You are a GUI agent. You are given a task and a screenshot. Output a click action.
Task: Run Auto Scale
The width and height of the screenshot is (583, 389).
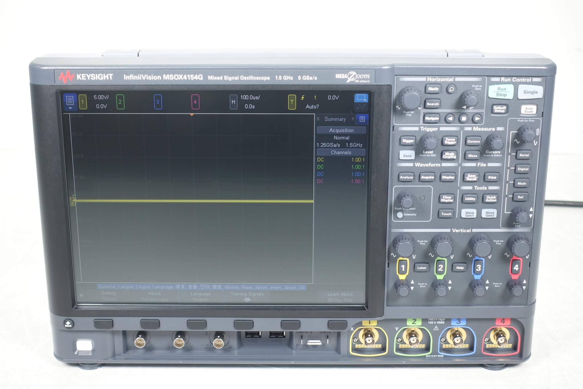[529, 110]
